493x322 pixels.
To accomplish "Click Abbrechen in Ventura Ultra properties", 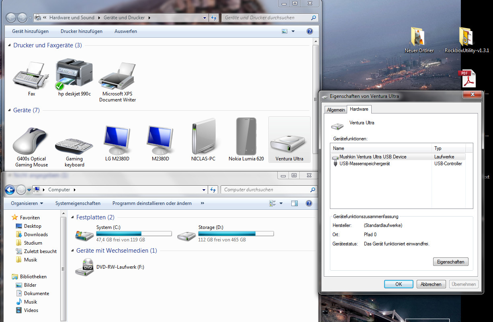I will point(431,284).
